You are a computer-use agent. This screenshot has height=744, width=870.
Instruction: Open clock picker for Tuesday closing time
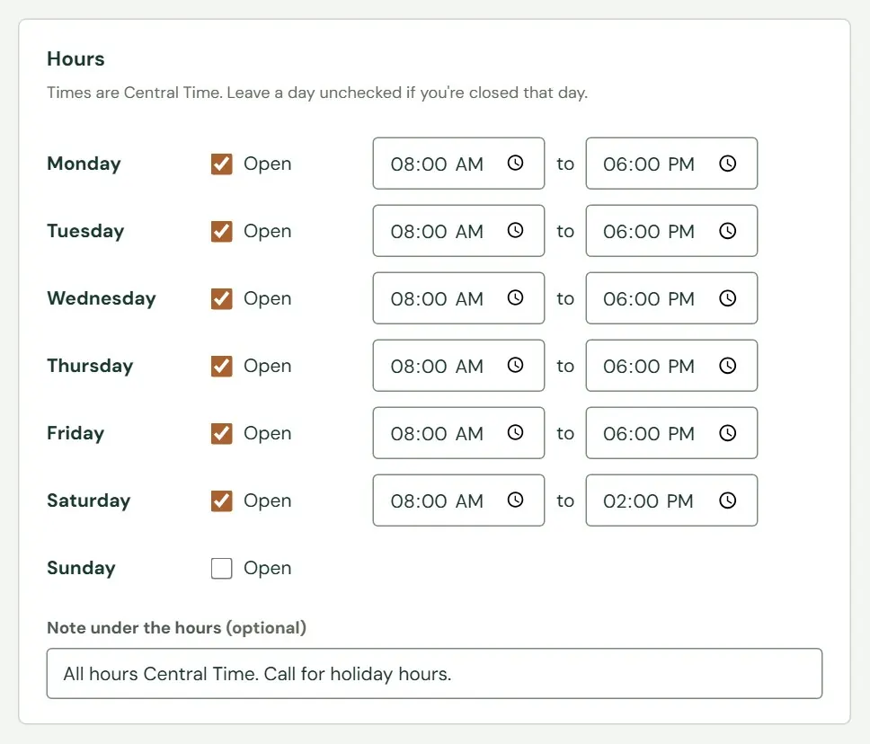click(727, 230)
